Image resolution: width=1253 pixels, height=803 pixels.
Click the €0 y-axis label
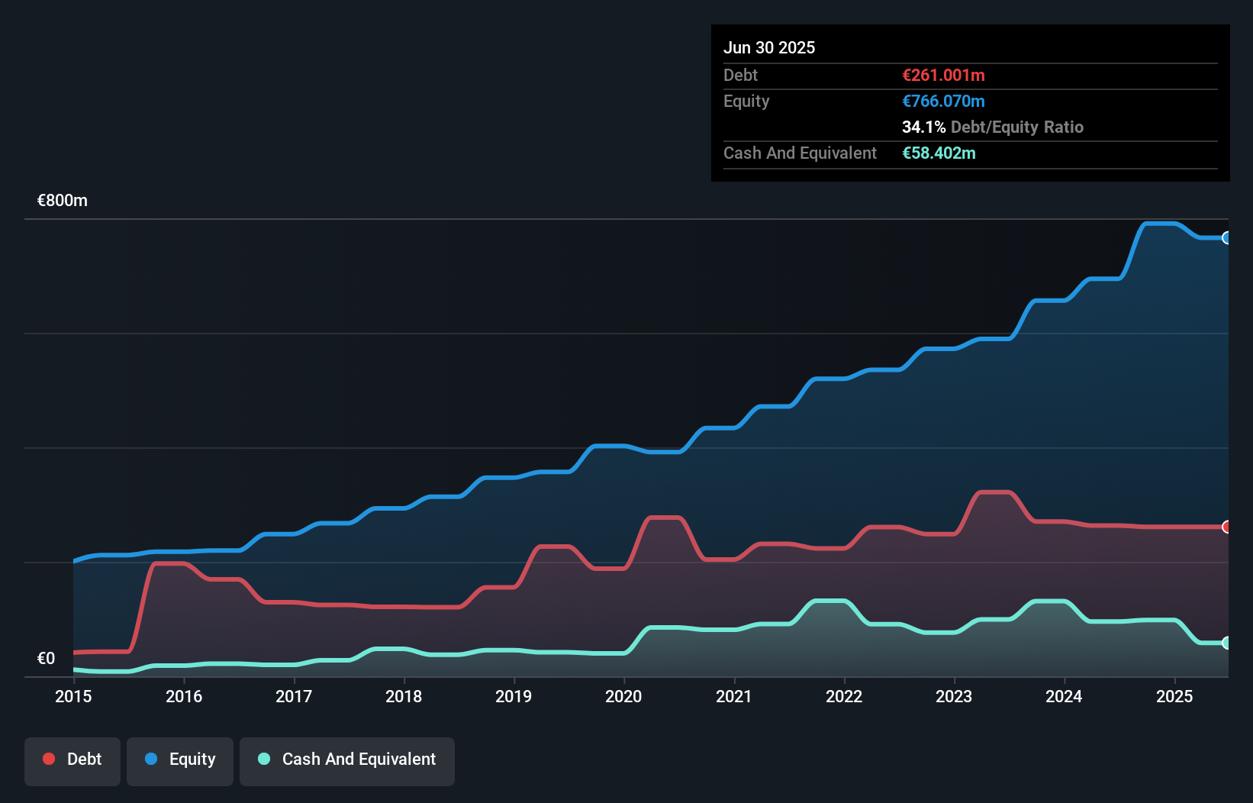click(46, 659)
